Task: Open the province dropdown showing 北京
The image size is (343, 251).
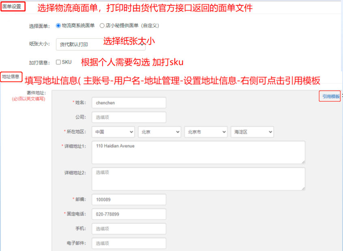Action: tap(159, 132)
